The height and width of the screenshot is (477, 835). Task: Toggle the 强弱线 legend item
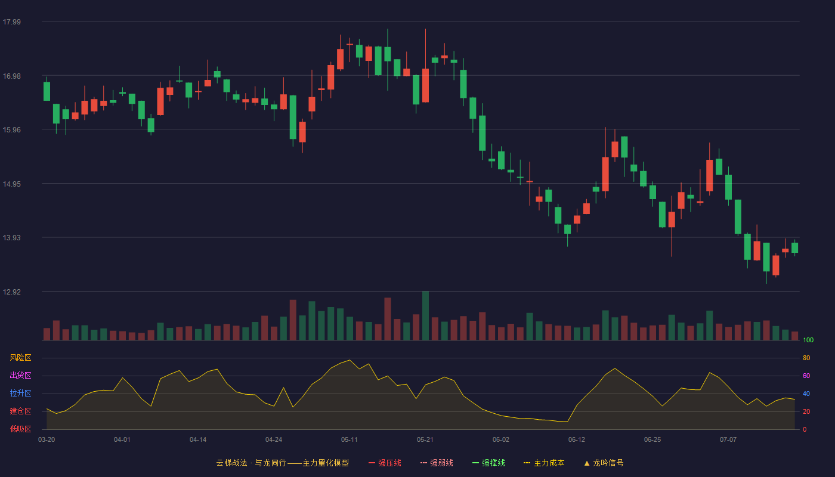pos(437,463)
